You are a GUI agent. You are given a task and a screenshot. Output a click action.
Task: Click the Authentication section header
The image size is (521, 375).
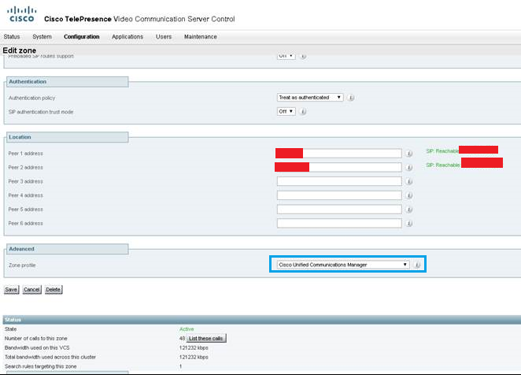68,82
